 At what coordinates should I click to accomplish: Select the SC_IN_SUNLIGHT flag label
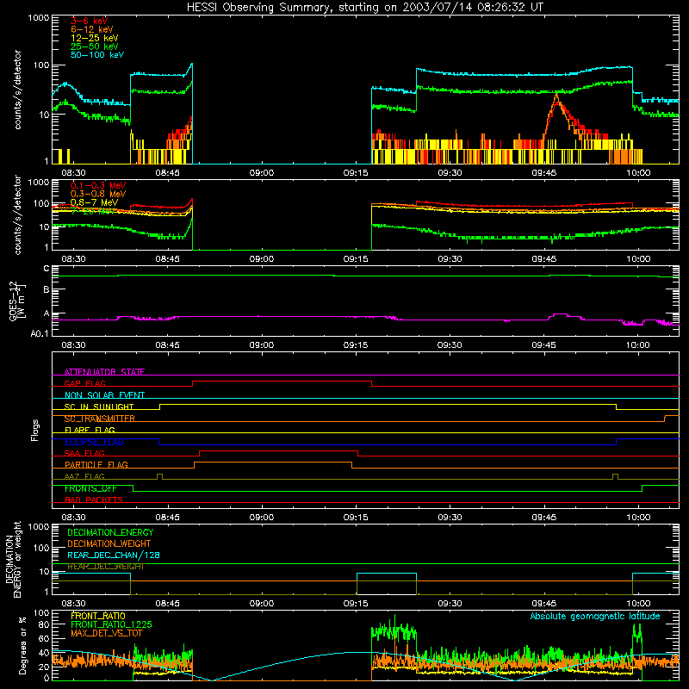tap(99, 407)
